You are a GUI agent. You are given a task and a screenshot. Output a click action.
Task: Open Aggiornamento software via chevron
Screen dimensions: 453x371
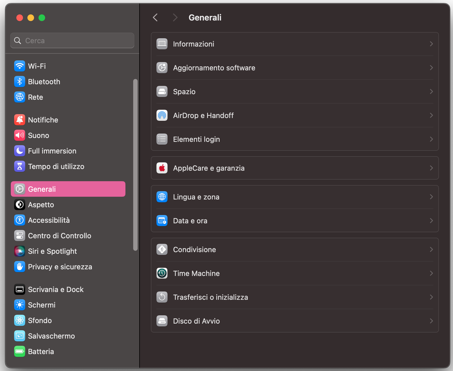pos(431,68)
